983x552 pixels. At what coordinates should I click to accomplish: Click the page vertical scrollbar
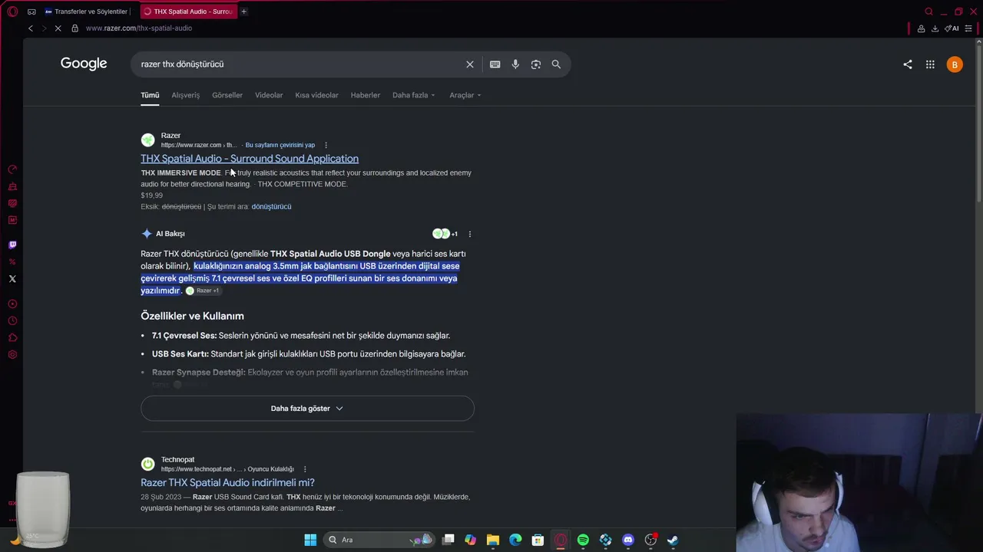tap(978, 123)
